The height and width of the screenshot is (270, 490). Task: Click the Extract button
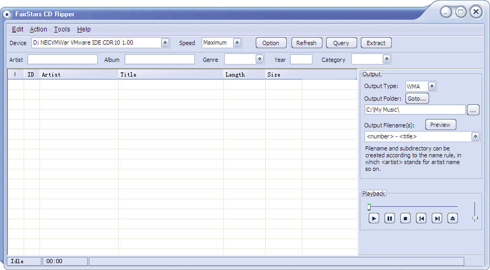pyautogui.click(x=376, y=43)
